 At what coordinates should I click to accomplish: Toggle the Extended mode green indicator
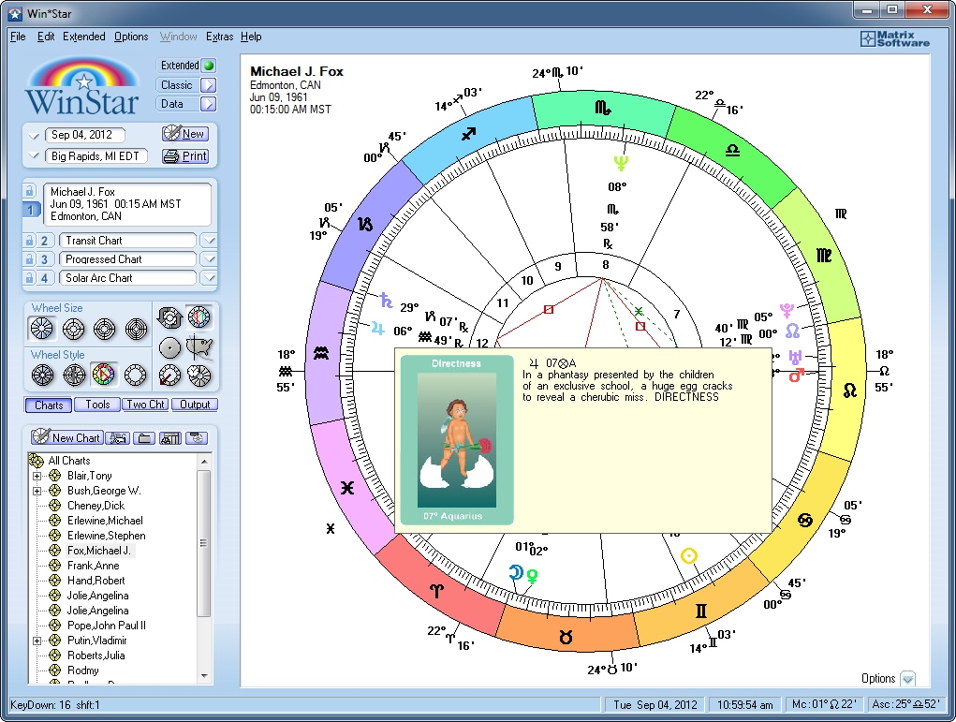coord(209,66)
